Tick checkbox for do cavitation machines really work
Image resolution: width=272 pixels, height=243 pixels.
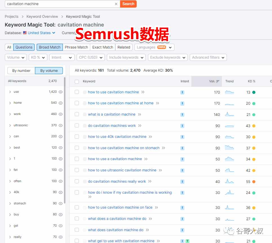coord(77,182)
